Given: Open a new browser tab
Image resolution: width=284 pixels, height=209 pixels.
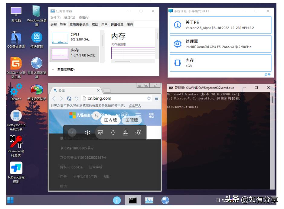Looking at the screenshot, I should click(x=107, y=90).
